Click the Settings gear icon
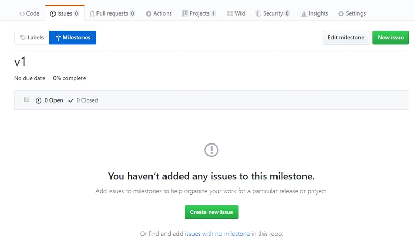The image size is (415, 245). tap(341, 13)
